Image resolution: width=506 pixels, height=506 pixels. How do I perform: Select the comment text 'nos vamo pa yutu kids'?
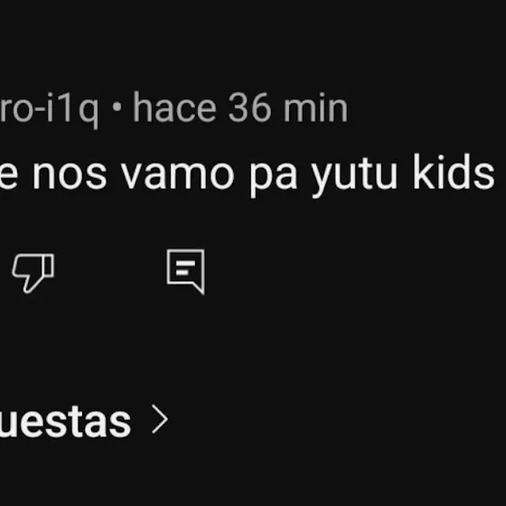(263, 174)
